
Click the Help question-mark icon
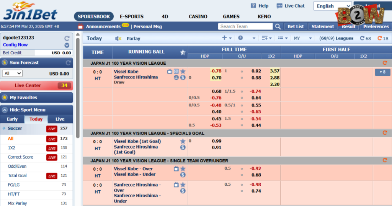(x=253, y=6)
